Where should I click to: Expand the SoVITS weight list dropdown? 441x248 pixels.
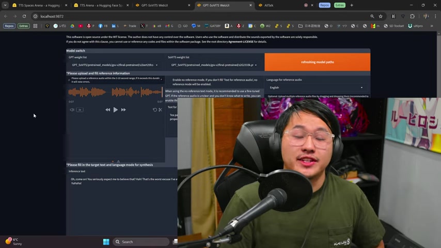coord(214,65)
